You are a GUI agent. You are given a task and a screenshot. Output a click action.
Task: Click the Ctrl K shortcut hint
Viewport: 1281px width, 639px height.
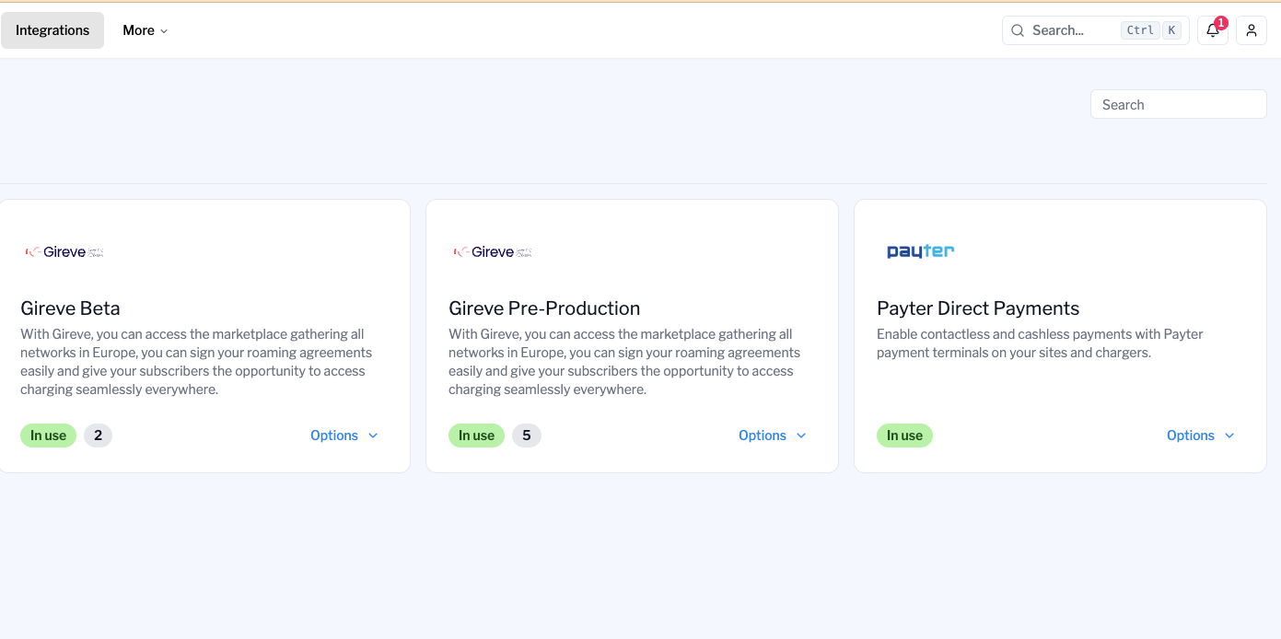coord(1150,30)
